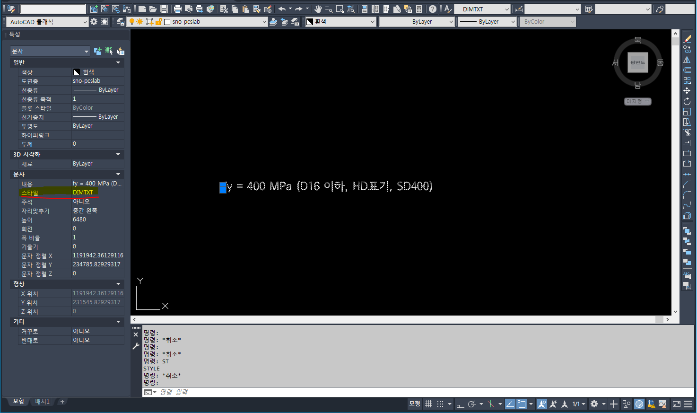The height and width of the screenshot is (413, 697).
Task: Collapse the 기타 section
Action: click(x=118, y=322)
